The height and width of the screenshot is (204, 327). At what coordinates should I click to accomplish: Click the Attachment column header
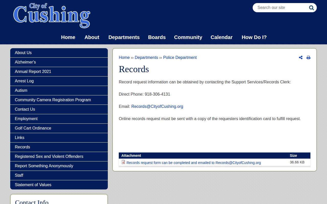point(131,156)
